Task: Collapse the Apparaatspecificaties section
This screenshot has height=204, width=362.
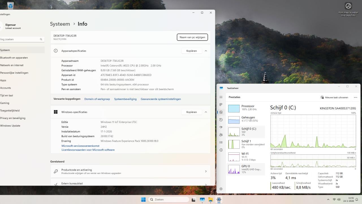Action: [206, 51]
